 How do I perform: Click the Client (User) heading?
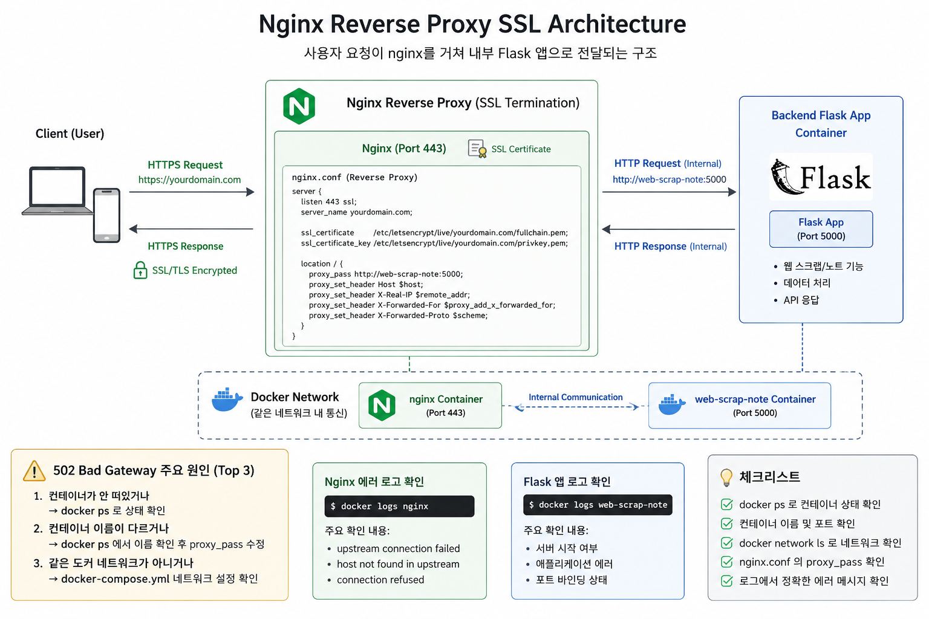70,134
